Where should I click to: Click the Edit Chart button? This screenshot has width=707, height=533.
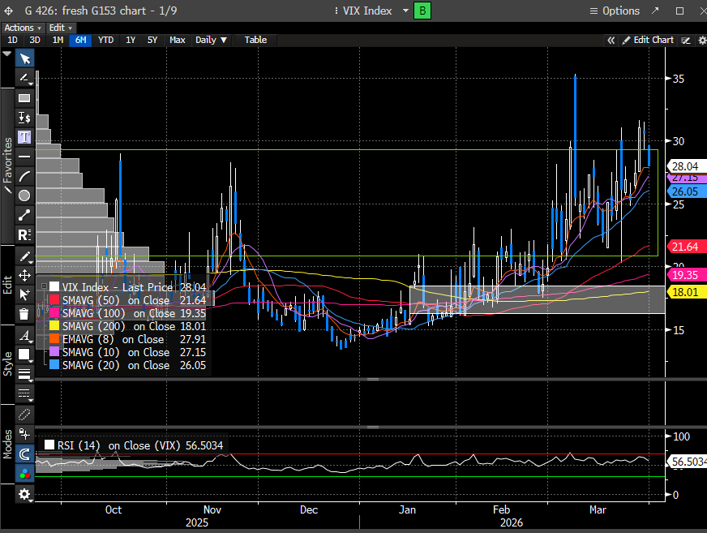point(648,41)
